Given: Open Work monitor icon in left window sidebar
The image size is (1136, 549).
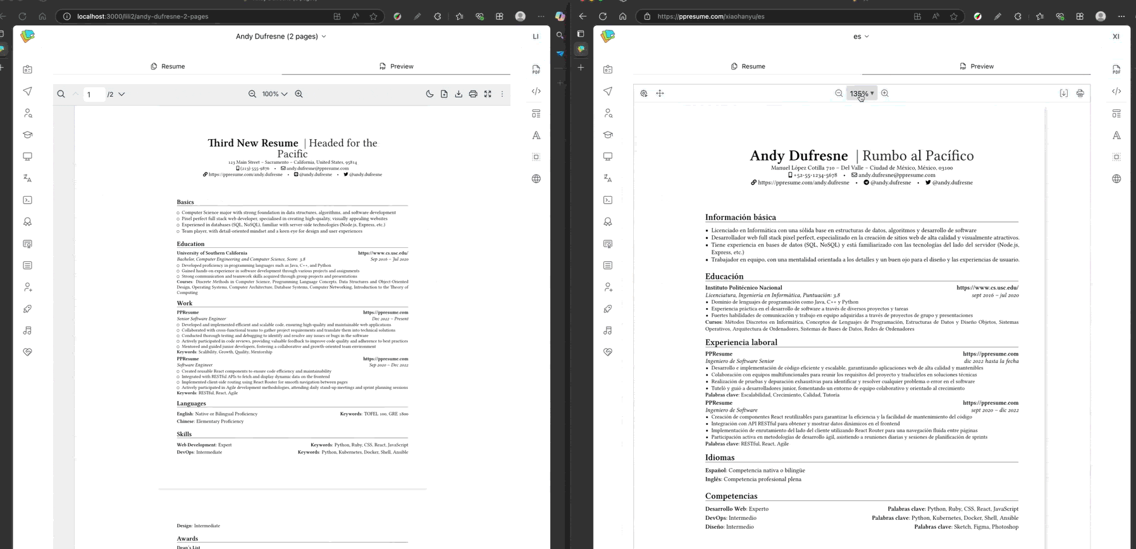Looking at the screenshot, I should [x=27, y=156].
